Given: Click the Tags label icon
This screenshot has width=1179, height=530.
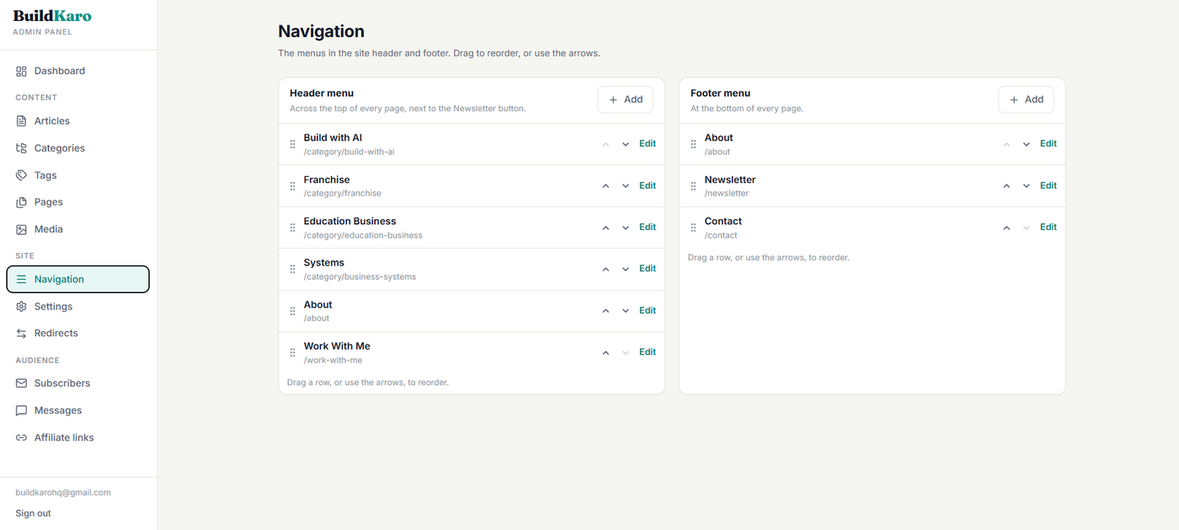Looking at the screenshot, I should pos(22,175).
